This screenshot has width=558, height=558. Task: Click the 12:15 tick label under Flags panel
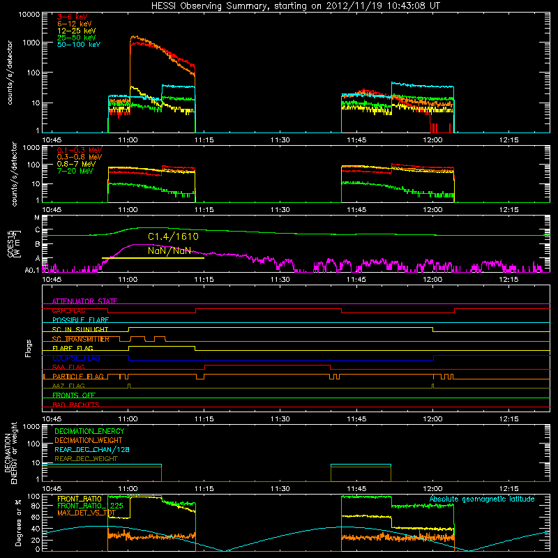pos(509,419)
